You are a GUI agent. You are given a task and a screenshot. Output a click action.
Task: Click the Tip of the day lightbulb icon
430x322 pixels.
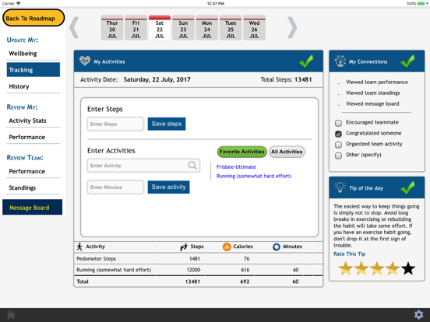(340, 187)
